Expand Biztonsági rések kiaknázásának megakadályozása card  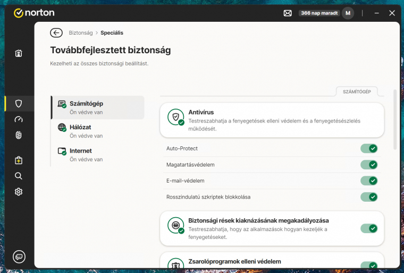[260, 228]
